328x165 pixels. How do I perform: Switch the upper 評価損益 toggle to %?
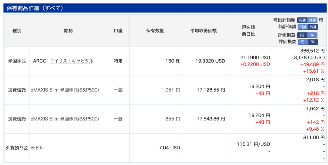point(312,35)
